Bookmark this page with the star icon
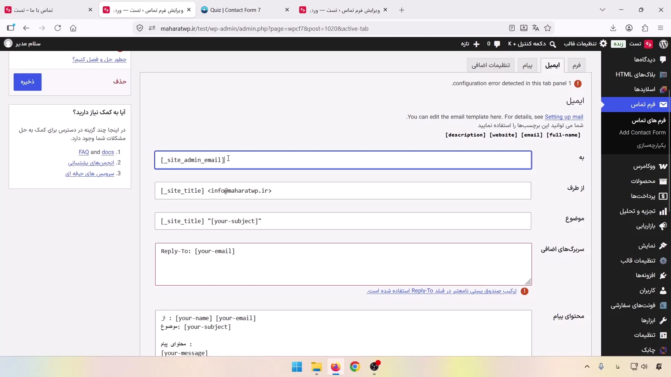The image size is (671, 377). [x=548, y=28]
